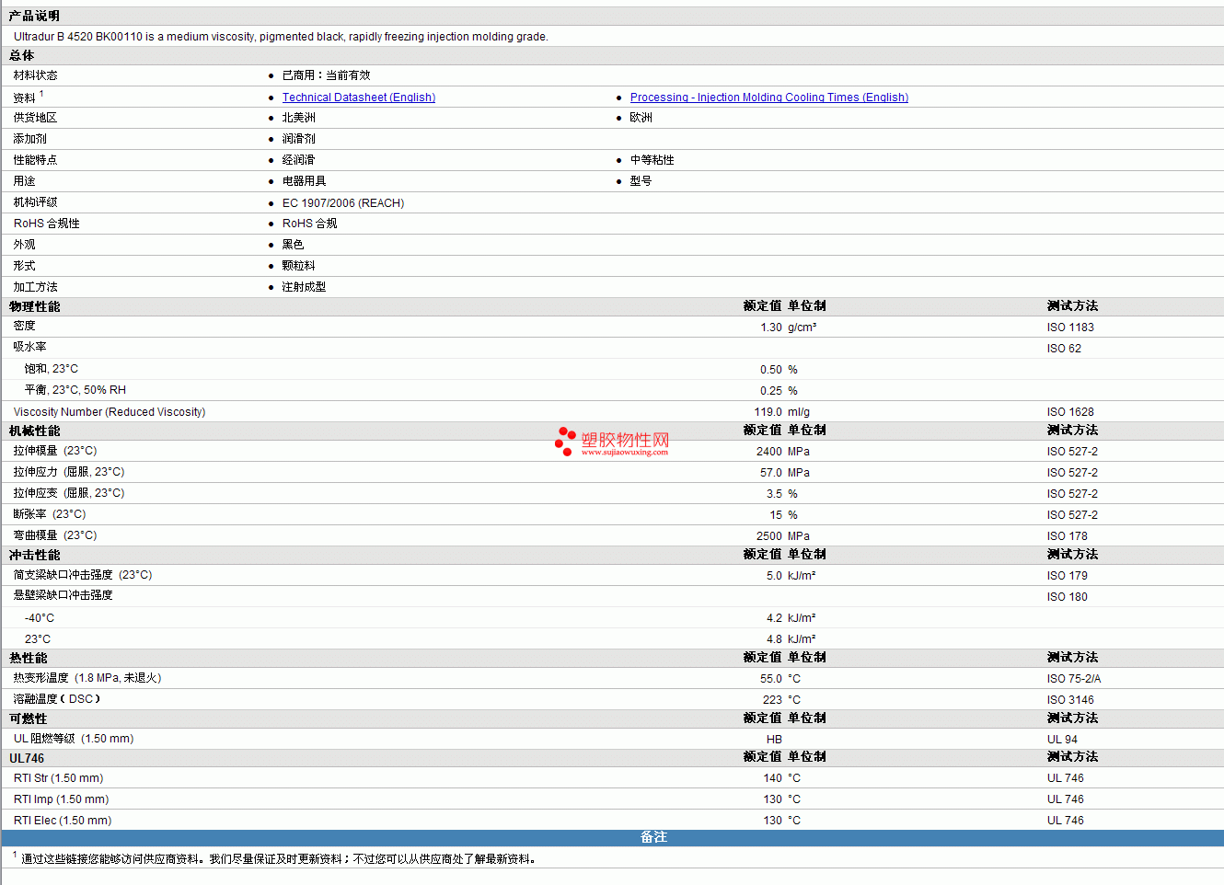The image size is (1224, 885).
Task: Select the "RoHS 合规性" row label
Action: click(47, 224)
